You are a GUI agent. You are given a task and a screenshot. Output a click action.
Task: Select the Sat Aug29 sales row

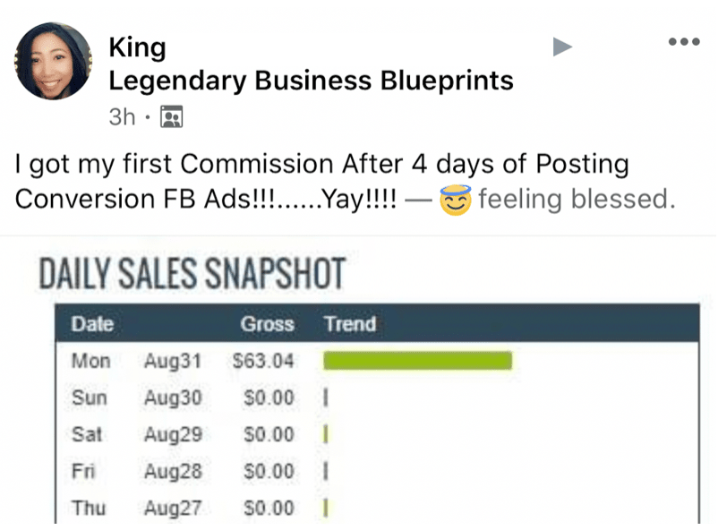pyautogui.click(x=377, y=434)
